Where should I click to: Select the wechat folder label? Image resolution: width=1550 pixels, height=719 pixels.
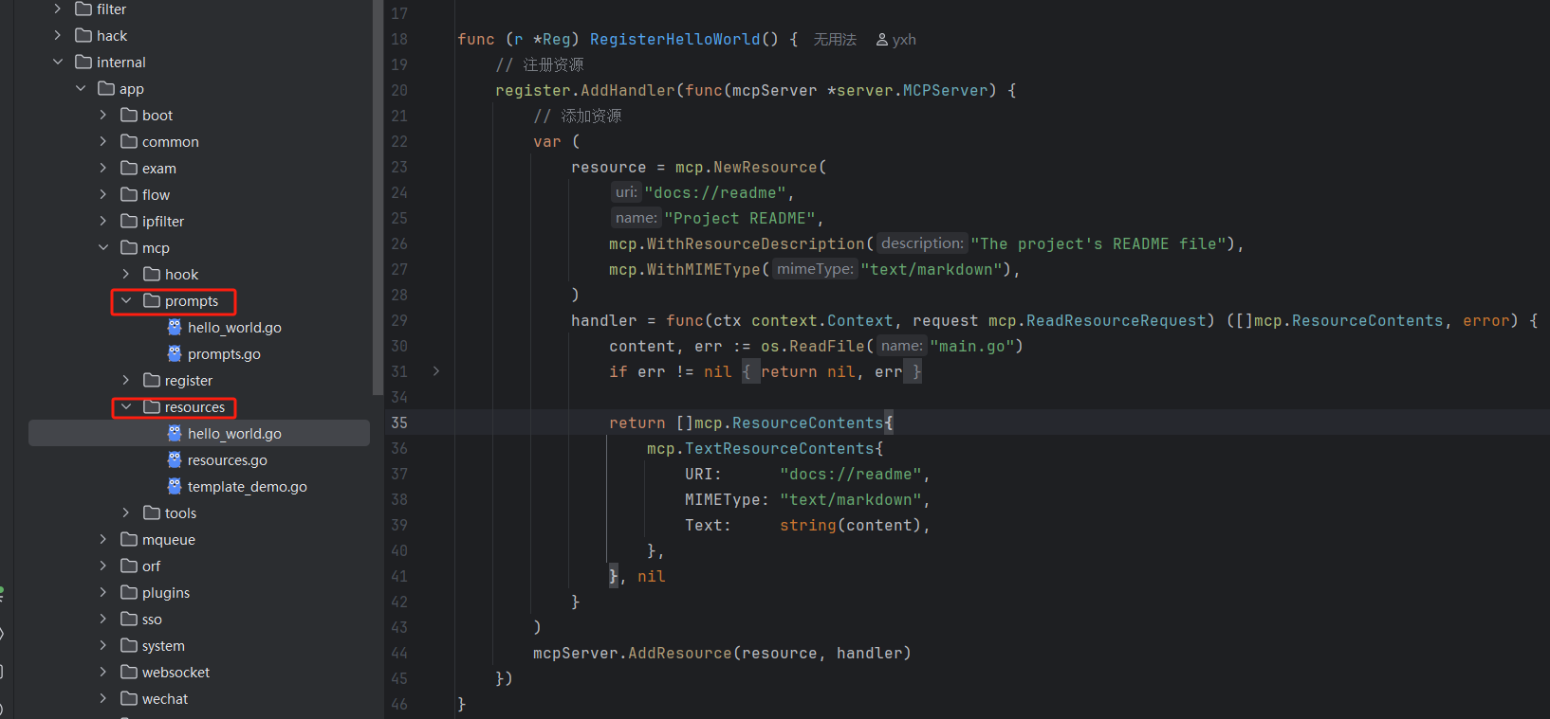click(x=165, y=698)
